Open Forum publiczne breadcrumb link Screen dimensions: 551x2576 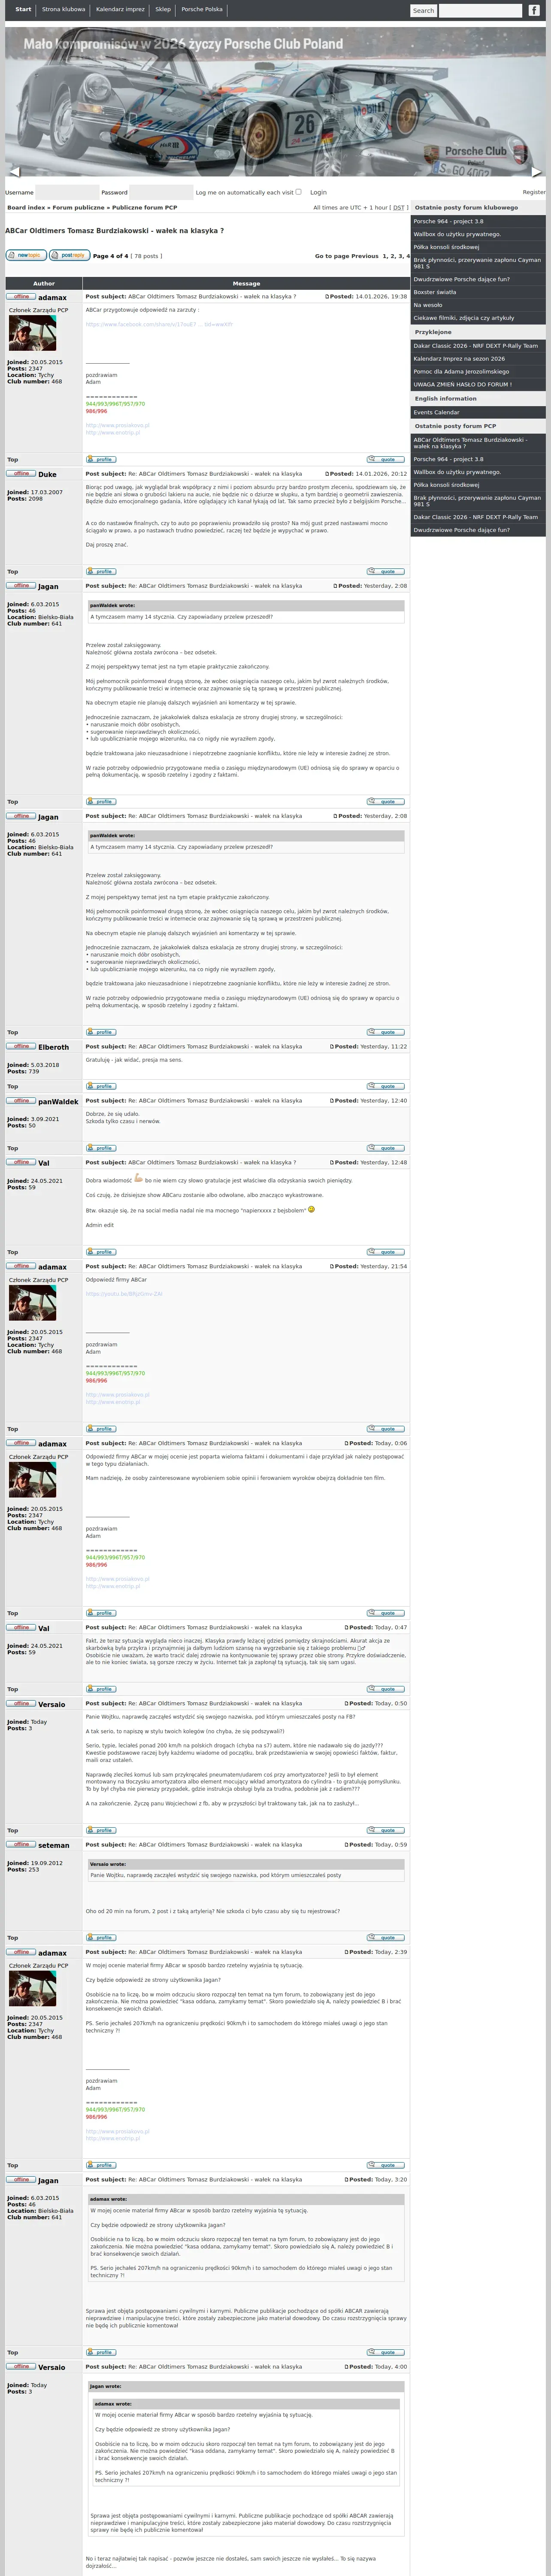point(78,207)
